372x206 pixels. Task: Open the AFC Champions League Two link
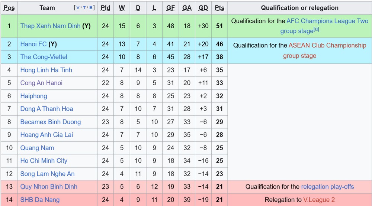[x=327, y=21]
